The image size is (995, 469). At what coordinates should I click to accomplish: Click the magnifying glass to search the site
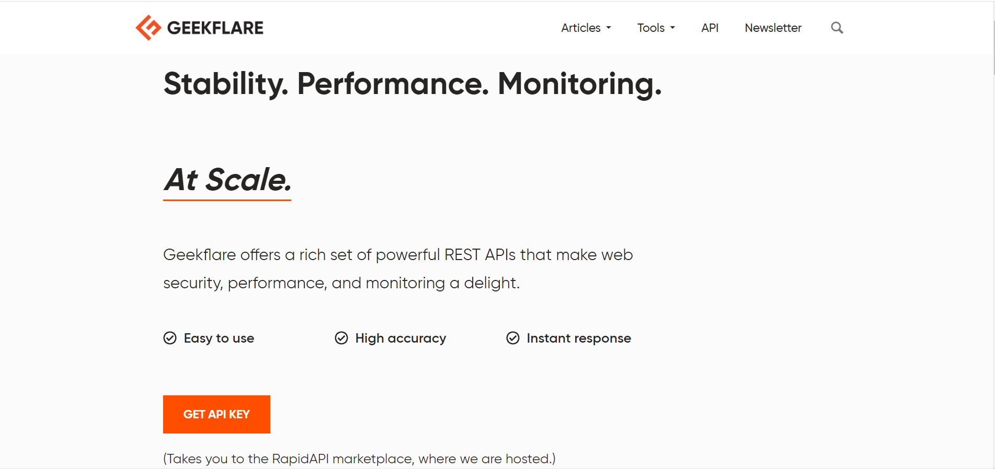click(x=837, y=27)
